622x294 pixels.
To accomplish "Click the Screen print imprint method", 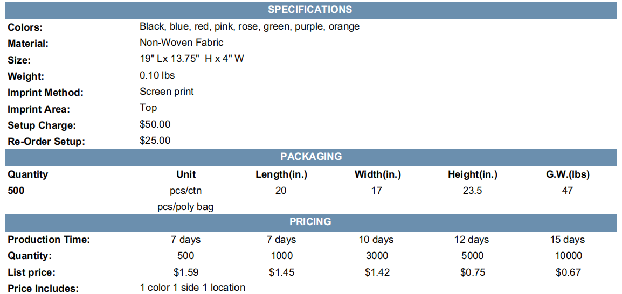I will pyautogui.click(x=167, y=92).
